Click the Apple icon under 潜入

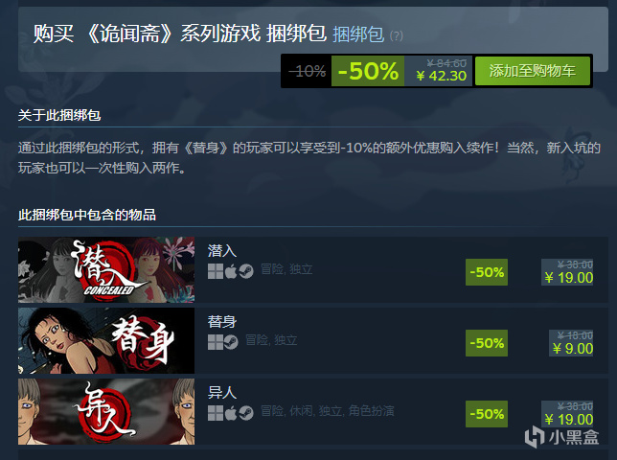(231, 271)
